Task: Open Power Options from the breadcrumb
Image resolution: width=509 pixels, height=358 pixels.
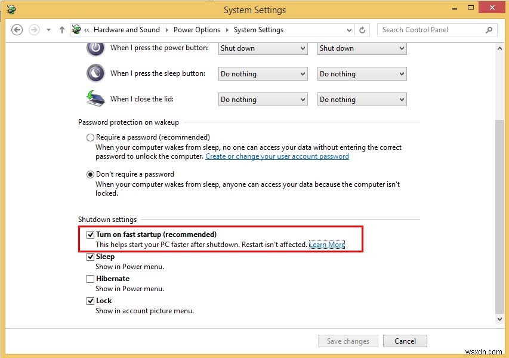Action: [x=197, y=29]
